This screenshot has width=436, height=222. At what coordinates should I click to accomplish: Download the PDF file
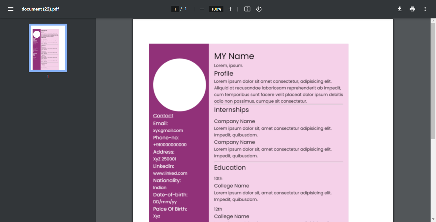pyautogui.click(x=399, y=9)
